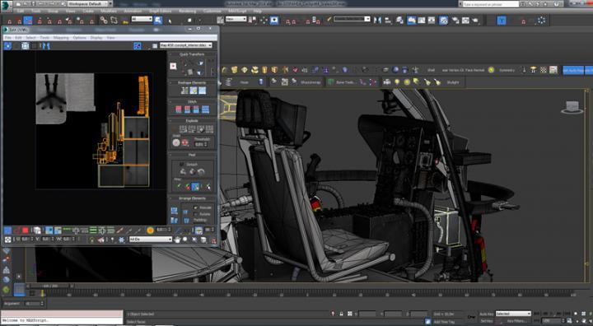
Task: Toggle the Detach checkbox in Peel section
Action: tap(181, 164)
